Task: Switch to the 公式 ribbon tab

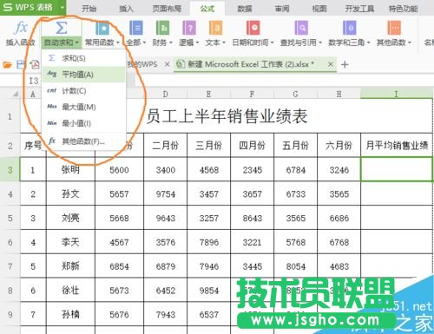Action: point(207,9)
